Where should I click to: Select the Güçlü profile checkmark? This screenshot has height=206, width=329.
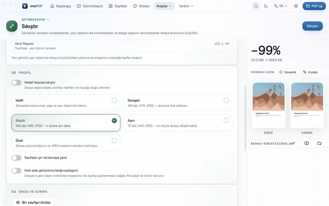point(114,121)
